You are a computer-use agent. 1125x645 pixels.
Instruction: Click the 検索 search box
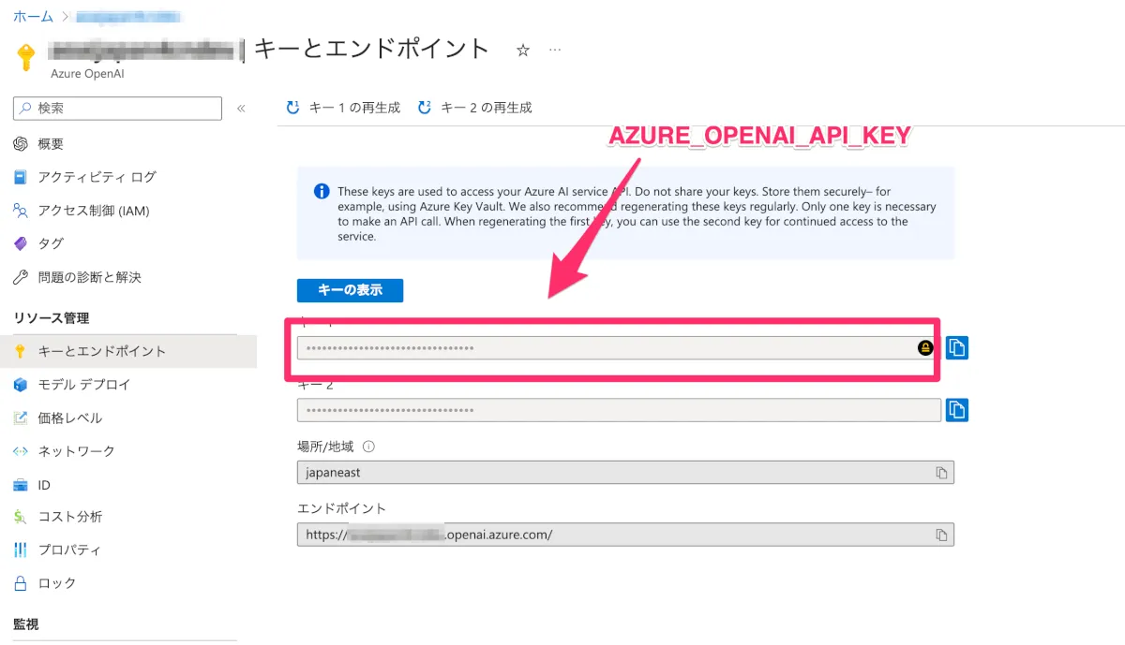[x=118, y=109]
